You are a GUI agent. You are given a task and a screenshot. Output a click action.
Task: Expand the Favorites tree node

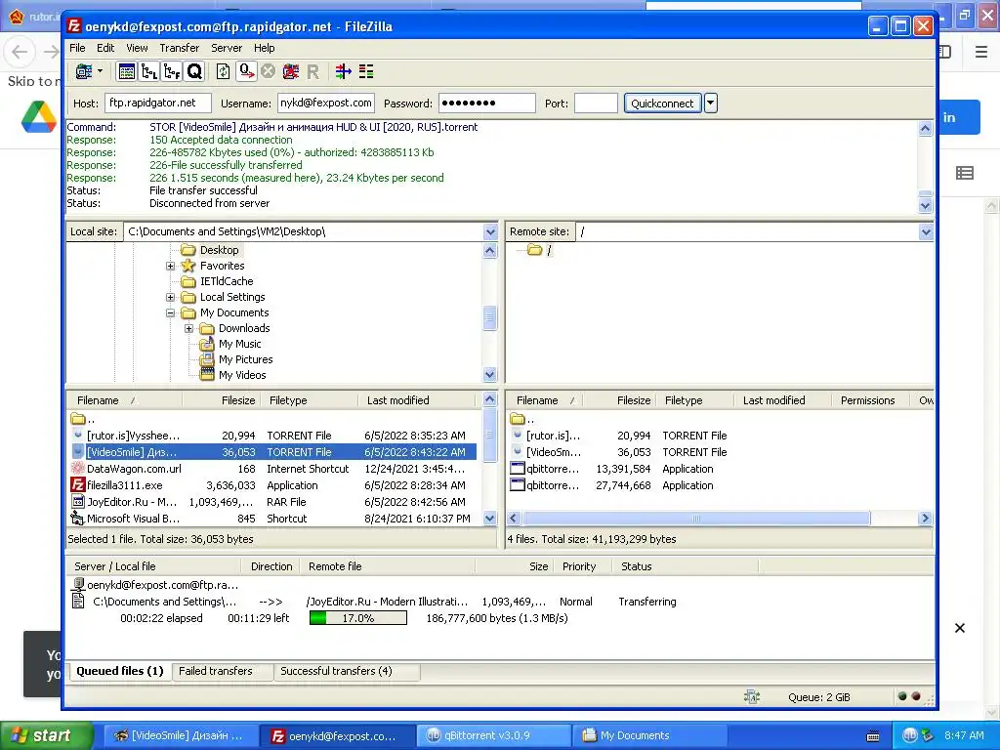click(x=170, y=266)
